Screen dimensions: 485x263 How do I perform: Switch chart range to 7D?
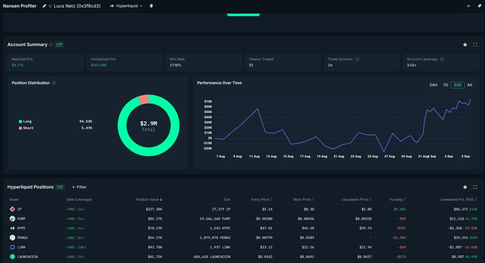pos(446,85)
